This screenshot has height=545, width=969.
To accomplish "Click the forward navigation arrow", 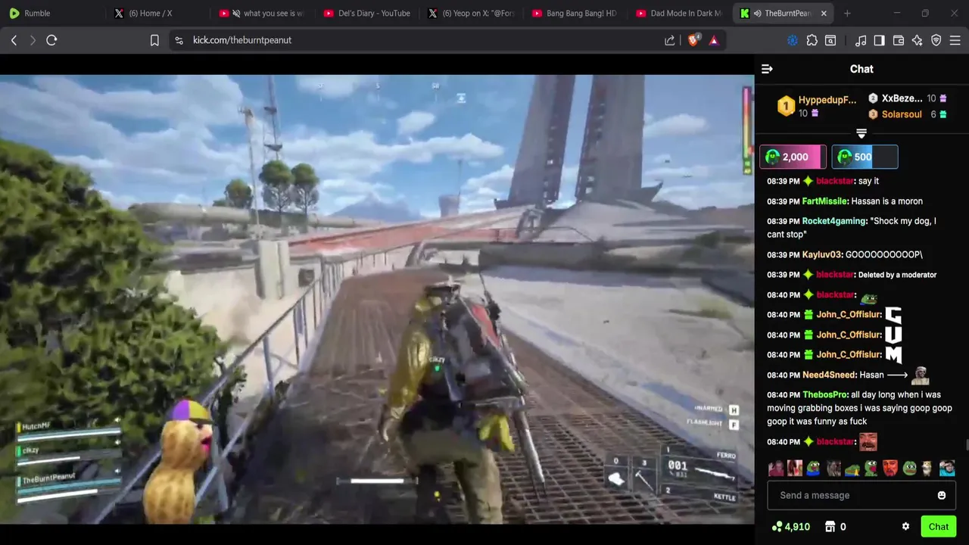I will (33, 40).
